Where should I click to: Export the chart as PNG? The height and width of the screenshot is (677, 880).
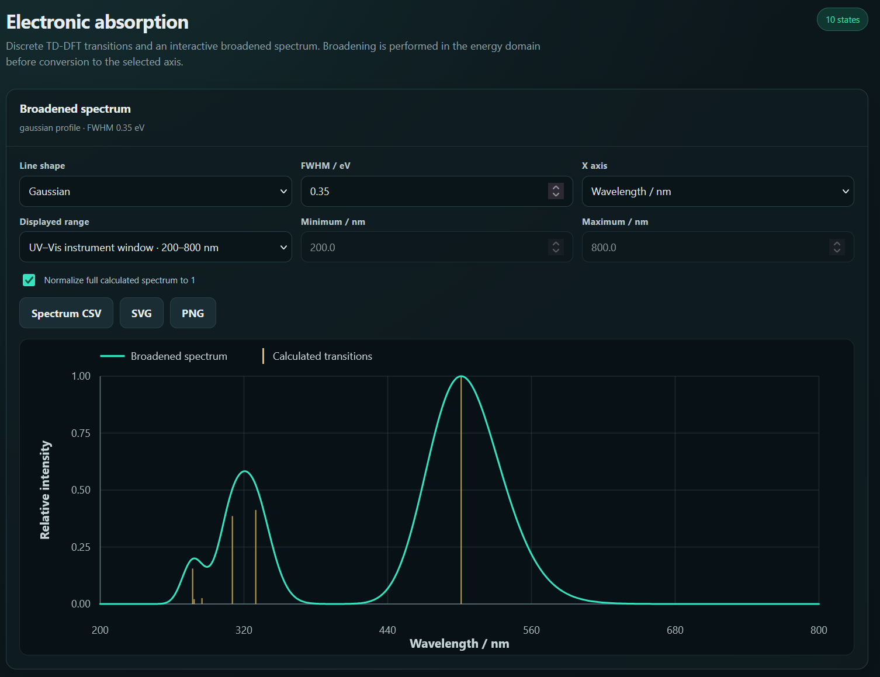click(x=193, y=313)
